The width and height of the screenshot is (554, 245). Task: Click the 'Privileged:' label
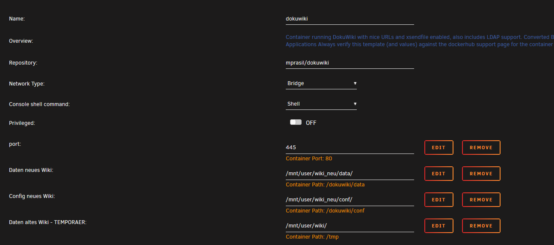pos(22,123)
